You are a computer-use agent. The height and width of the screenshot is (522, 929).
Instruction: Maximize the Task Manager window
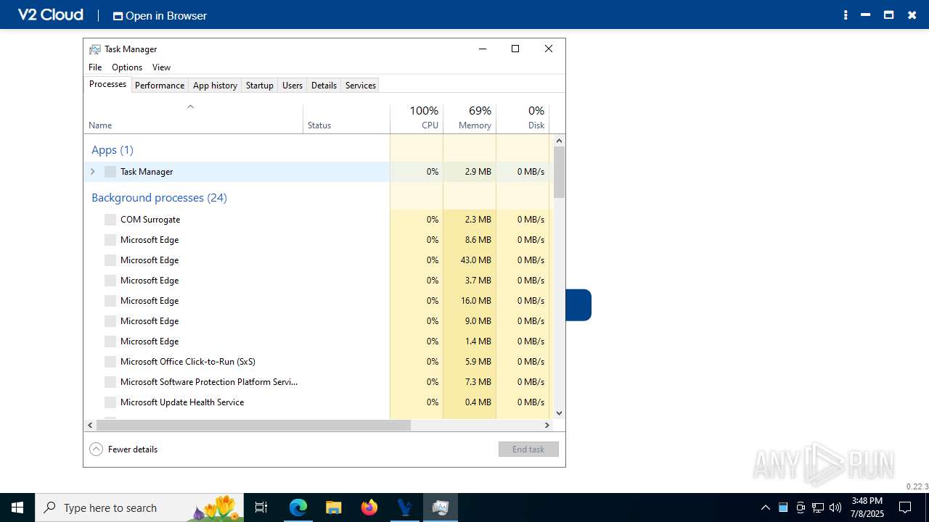click(515, 49)
